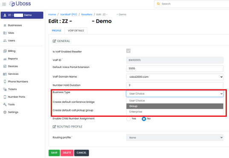Click the Sites sidebar icon
The width and height of the screenshot is (229, 158).
5,33
